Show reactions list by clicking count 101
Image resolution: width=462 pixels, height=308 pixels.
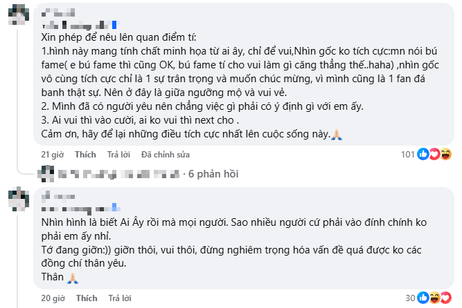407,153
